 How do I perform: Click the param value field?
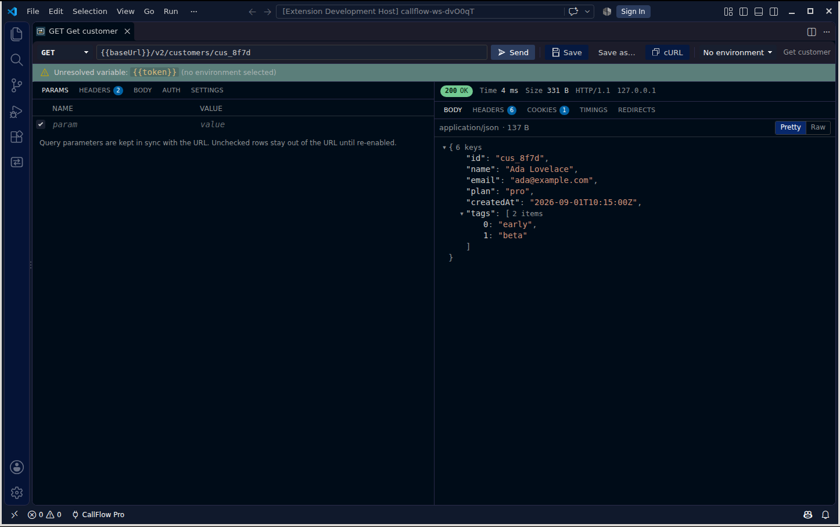point(314,124)
